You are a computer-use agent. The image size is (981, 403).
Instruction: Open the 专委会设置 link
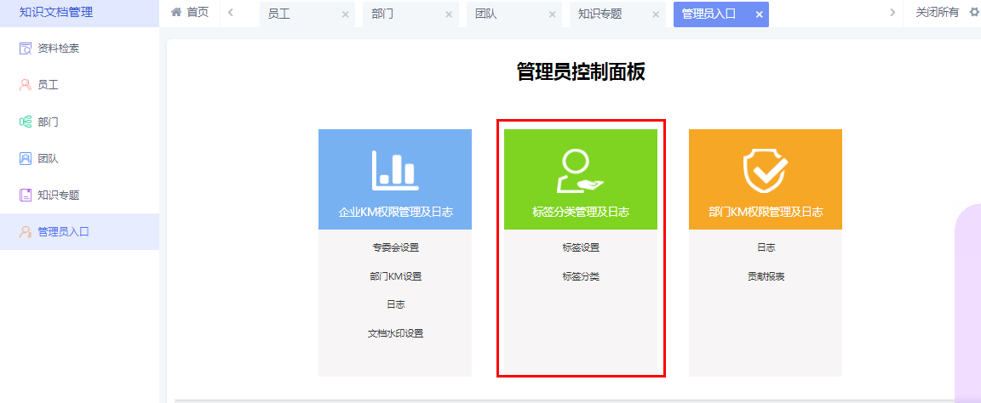[x=395, y=248]
